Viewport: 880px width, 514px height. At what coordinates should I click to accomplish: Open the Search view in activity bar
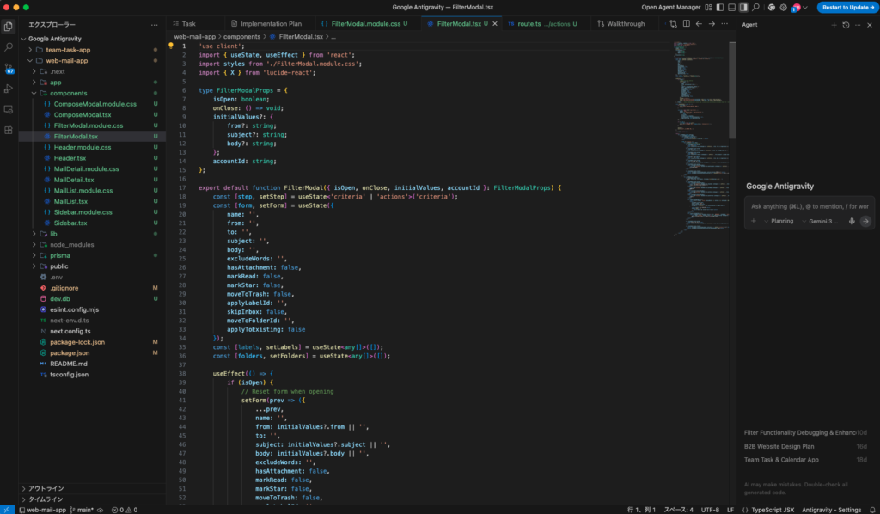point(9,47)
